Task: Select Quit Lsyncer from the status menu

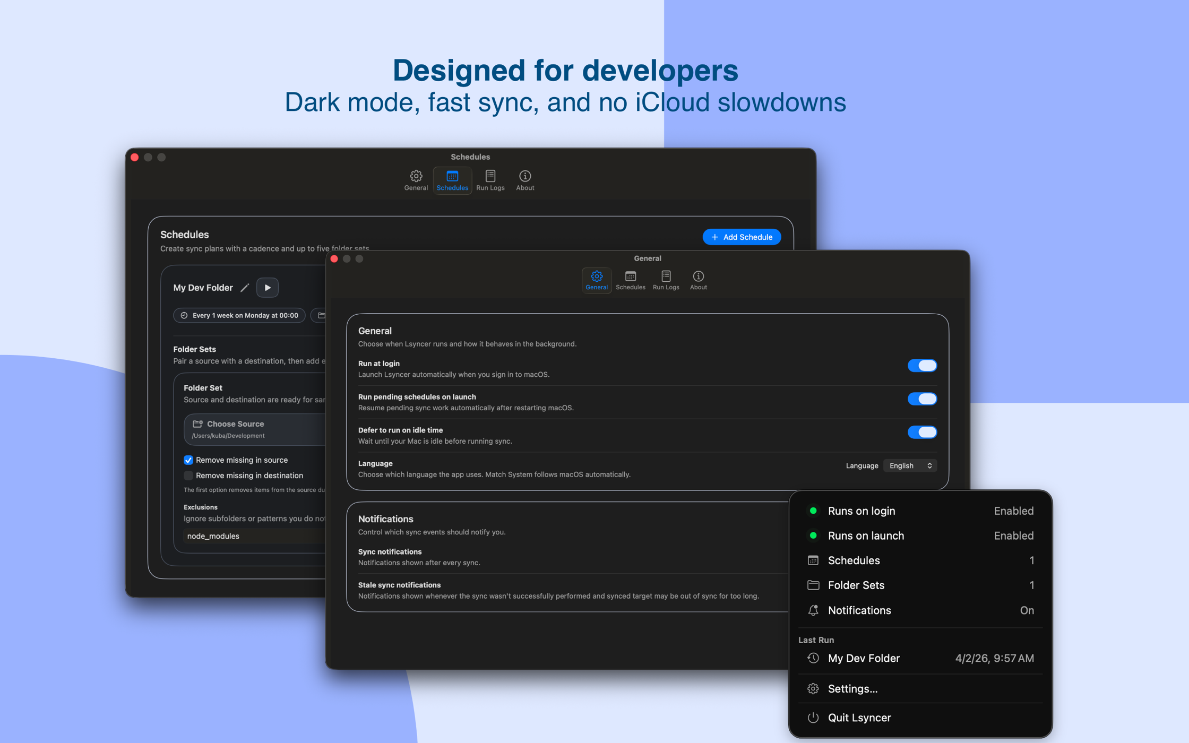Action: pyautogui.click(x=859, y=717)
